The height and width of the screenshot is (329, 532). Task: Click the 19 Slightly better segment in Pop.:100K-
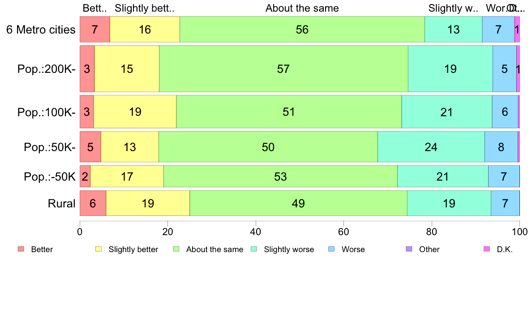135,112
